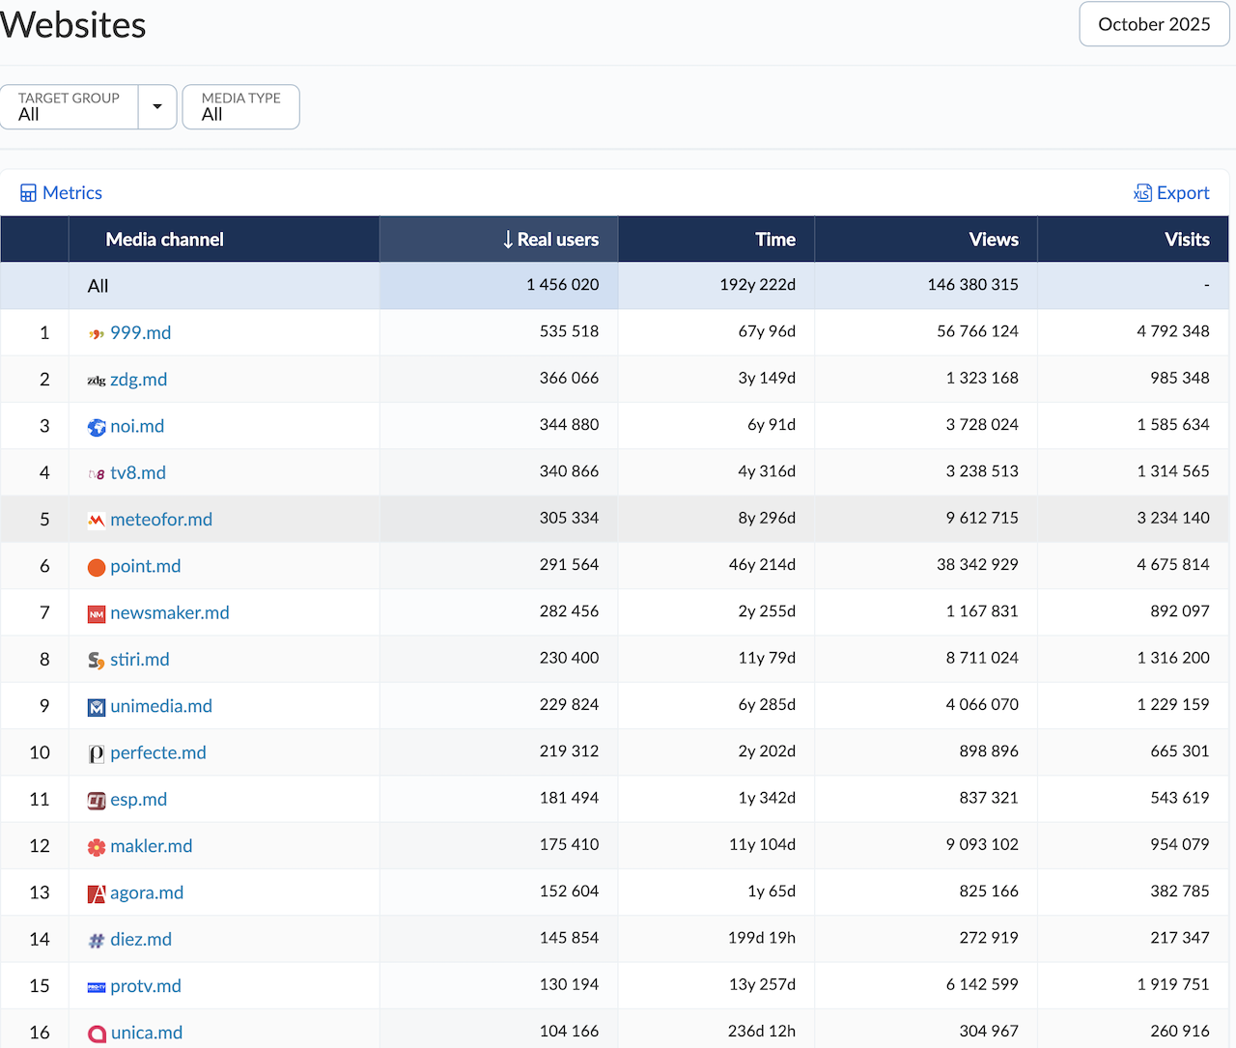Click the diez.md hashtag icon
The width and height of the screenshot is (1236, 1048).
click(97, 940)
